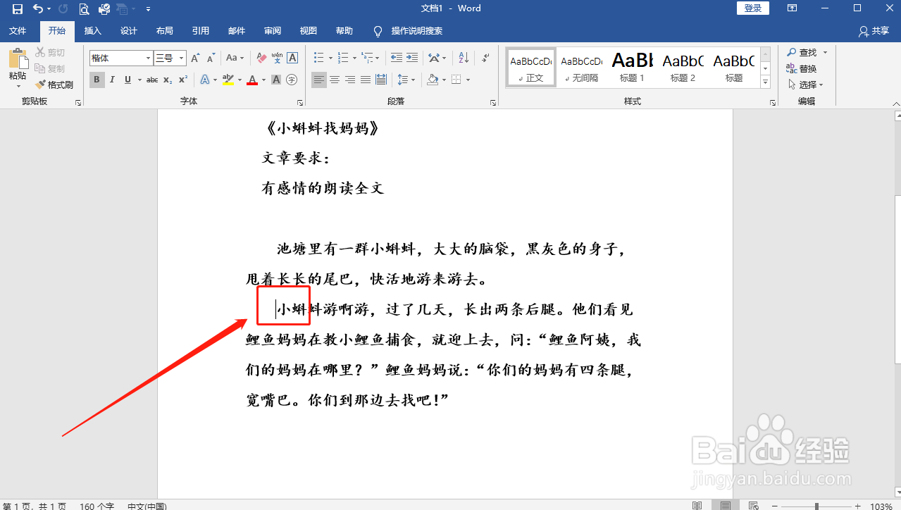
Task: Open the Aa change case dropdown
Action: coord(236,58)
